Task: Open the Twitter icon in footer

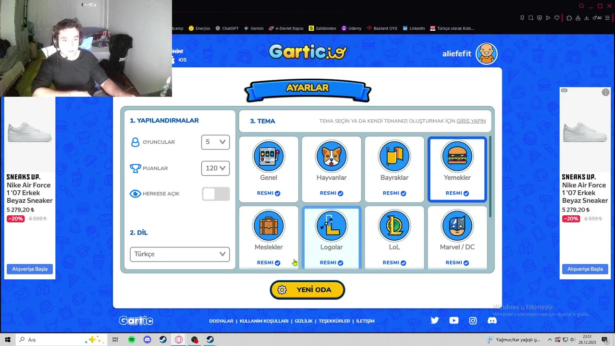Action: [x=435, y=321]
